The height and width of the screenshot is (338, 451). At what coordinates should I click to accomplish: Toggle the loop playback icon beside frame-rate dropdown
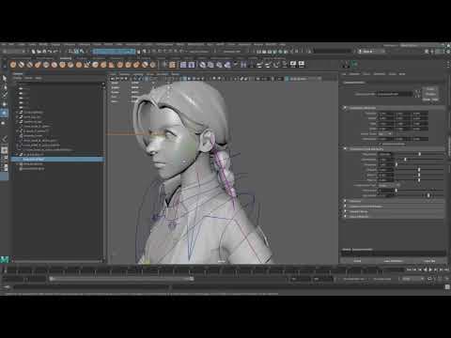tap(430, 279)
